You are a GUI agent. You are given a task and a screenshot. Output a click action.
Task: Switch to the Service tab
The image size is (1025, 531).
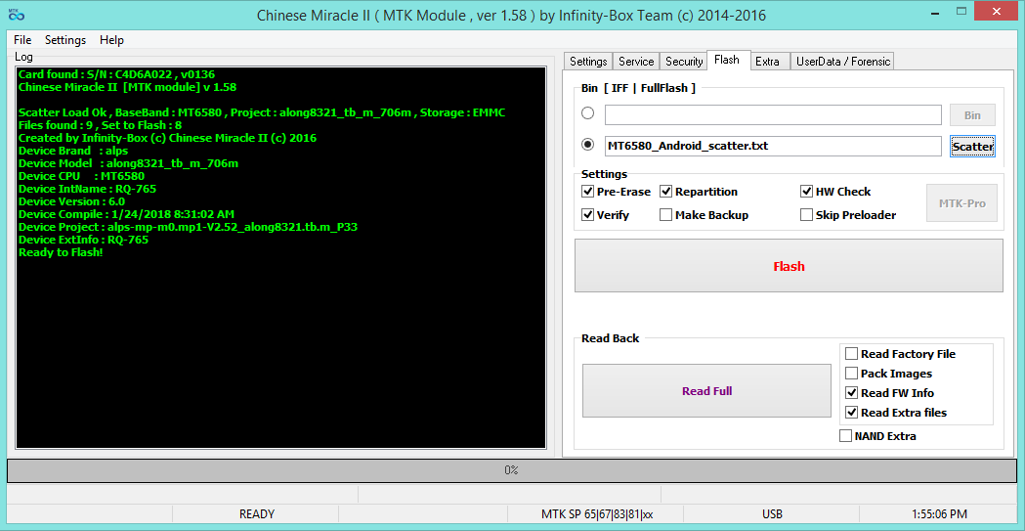coord(636,62)
